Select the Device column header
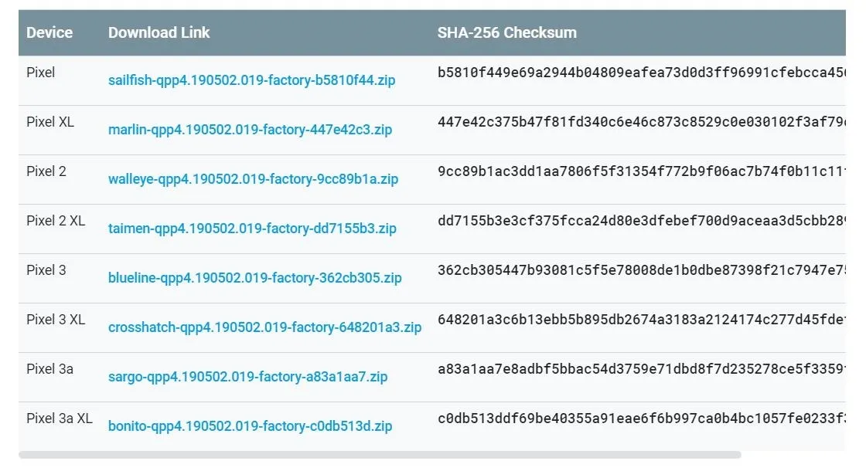 tap(49, 32)
